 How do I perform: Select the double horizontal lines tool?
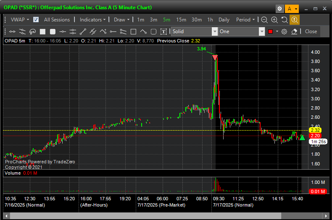[x=73, y=32]
